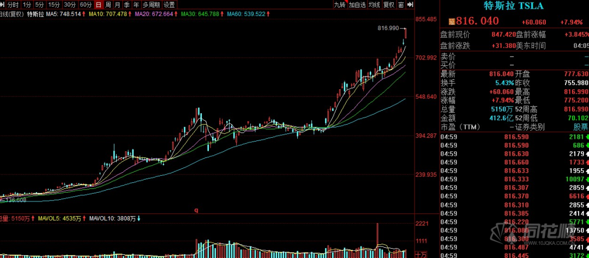
Task: Click the 盘前现价 value 847.420
Action: coord(503,34)
